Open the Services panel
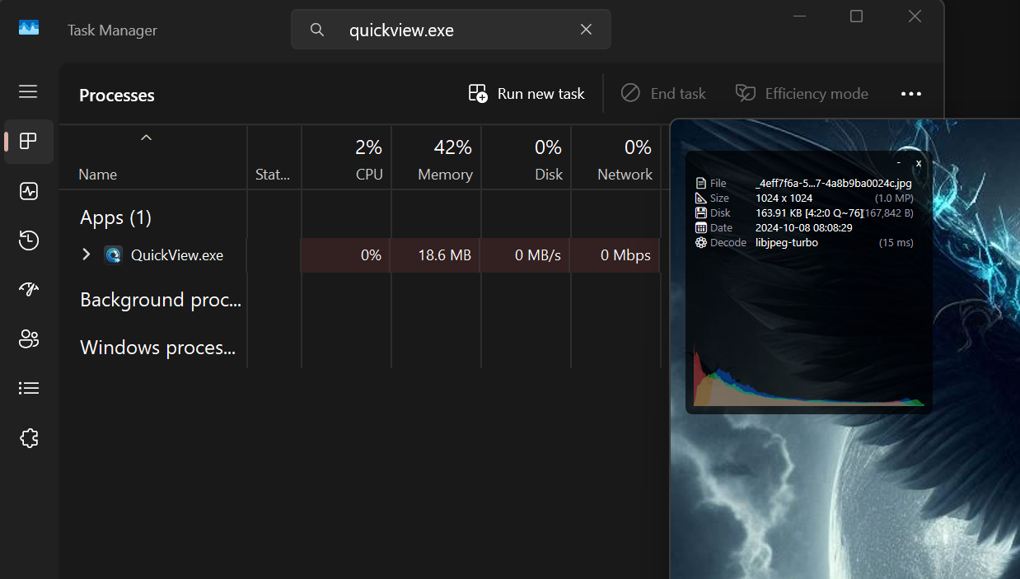This screenshot has width=1020, height=579. coord(28,437)
